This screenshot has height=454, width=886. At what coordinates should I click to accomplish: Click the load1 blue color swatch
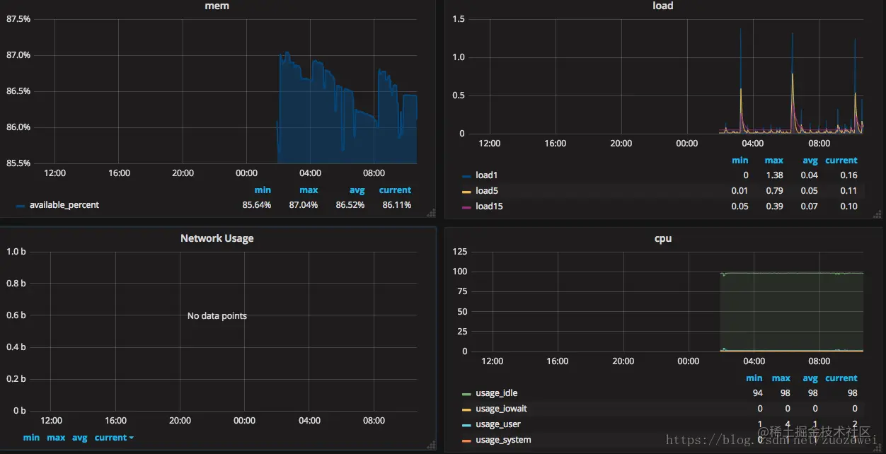point(466,176)
